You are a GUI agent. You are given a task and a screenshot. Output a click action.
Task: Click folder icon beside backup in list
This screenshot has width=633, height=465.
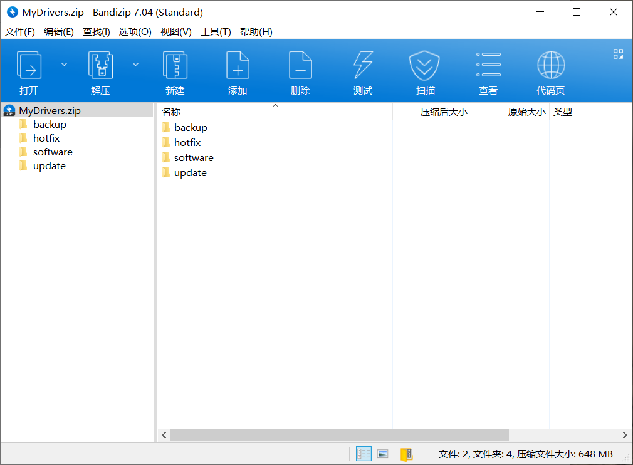point(166,128)
